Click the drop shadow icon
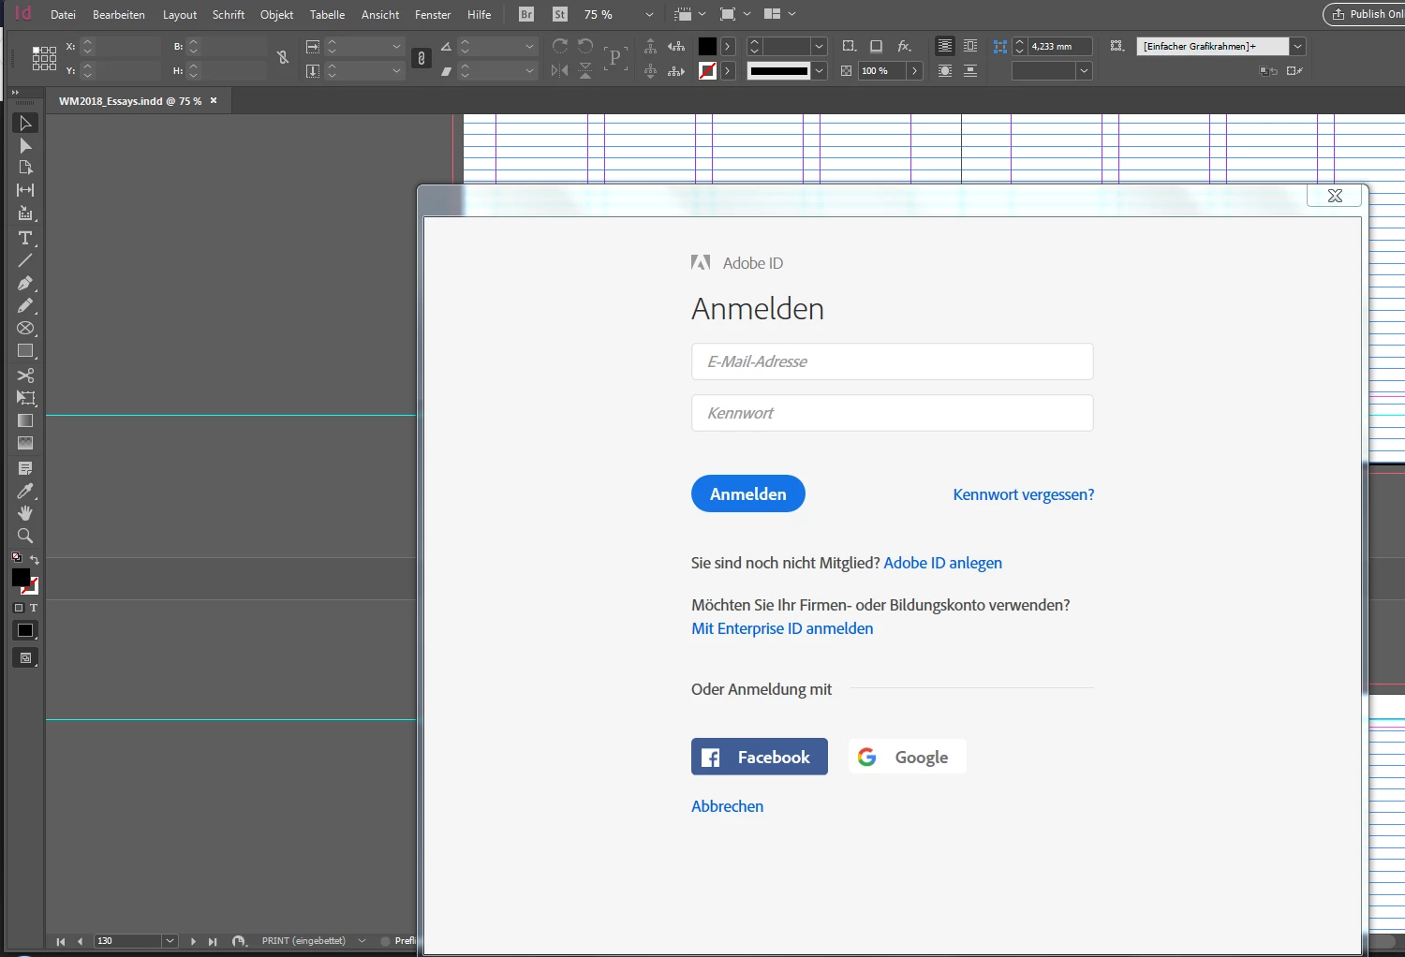 point(876,46)
